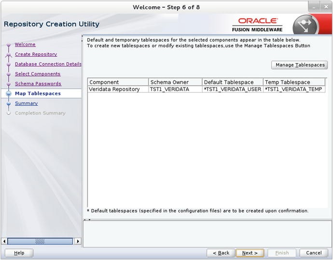The image size is (333, 260).
Task: Navigate to Select Components step
Action: pos(38,74)
